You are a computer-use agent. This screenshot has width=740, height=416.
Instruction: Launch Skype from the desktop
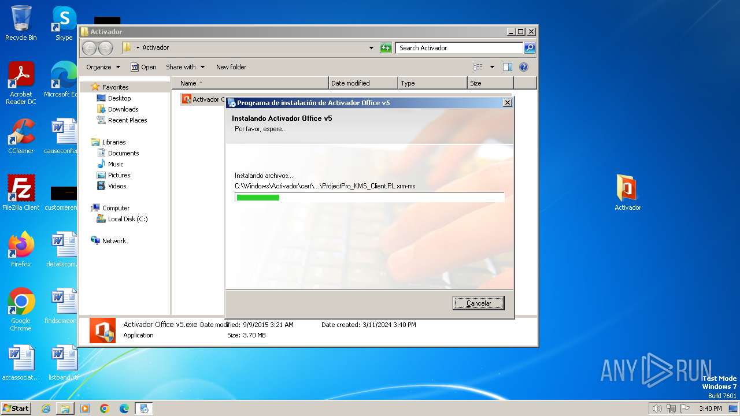coord(64,23)
